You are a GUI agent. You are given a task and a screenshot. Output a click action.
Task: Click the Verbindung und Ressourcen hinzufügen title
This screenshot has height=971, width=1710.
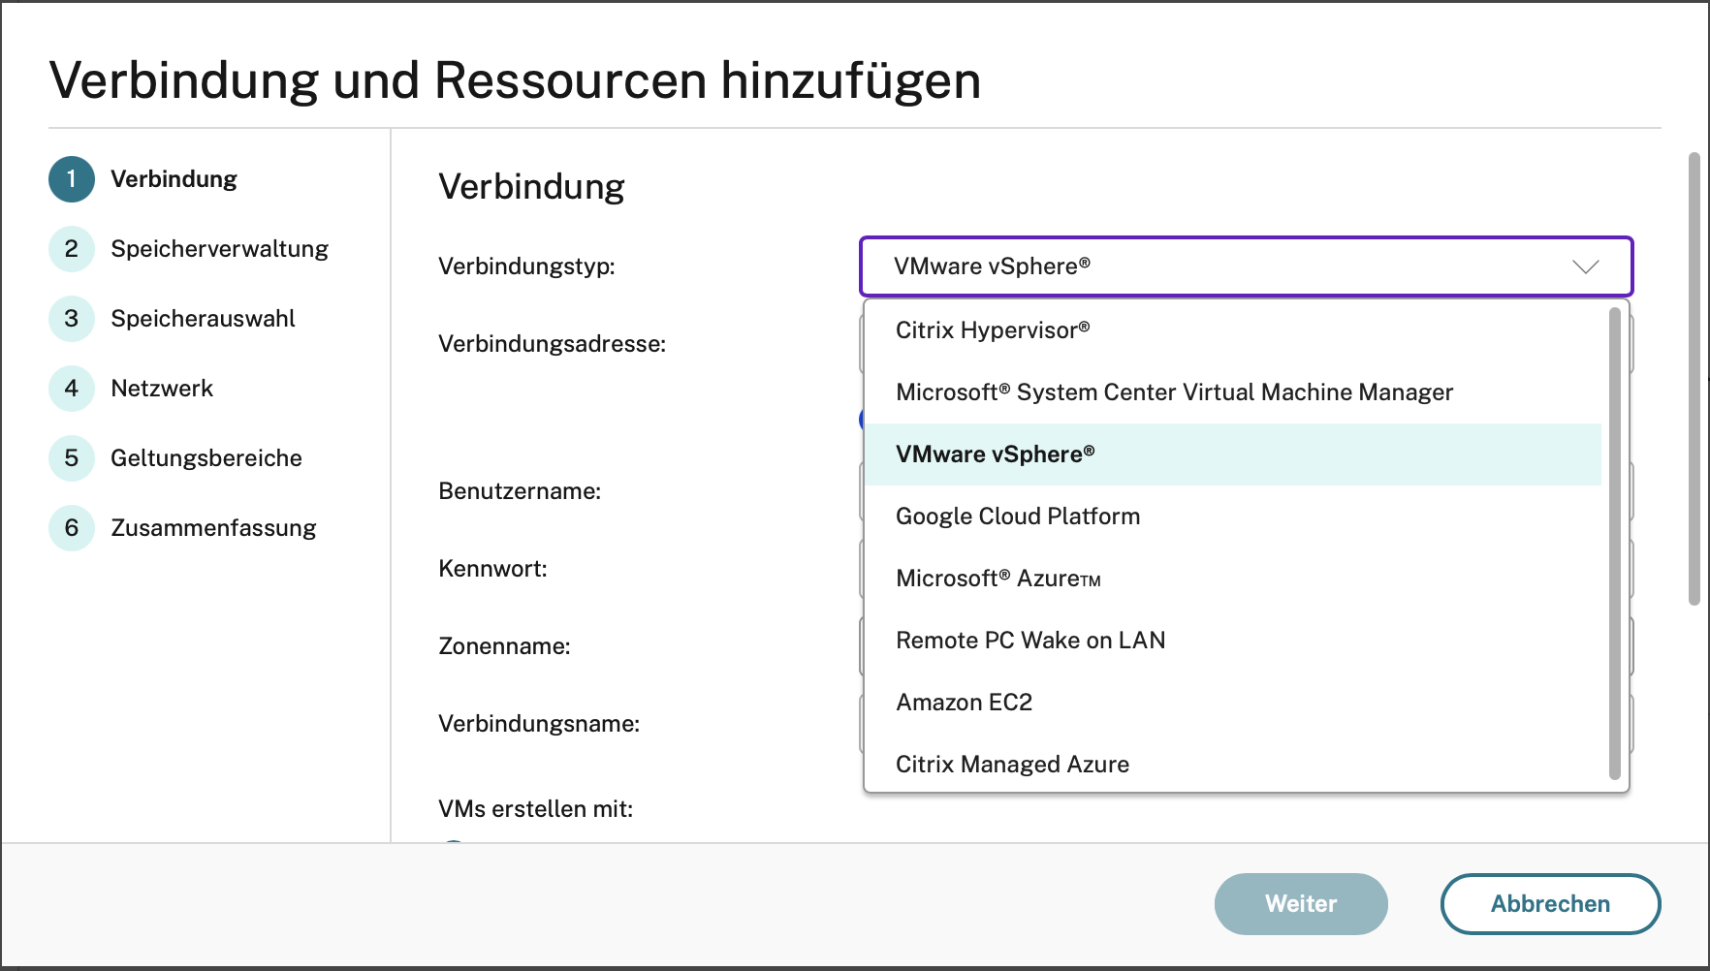[x=515, y=80]
